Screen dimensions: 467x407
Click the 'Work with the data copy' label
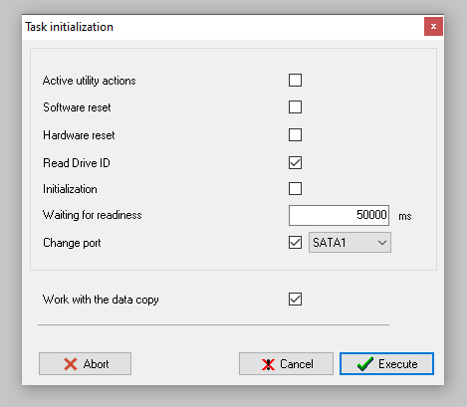point(101,300)
